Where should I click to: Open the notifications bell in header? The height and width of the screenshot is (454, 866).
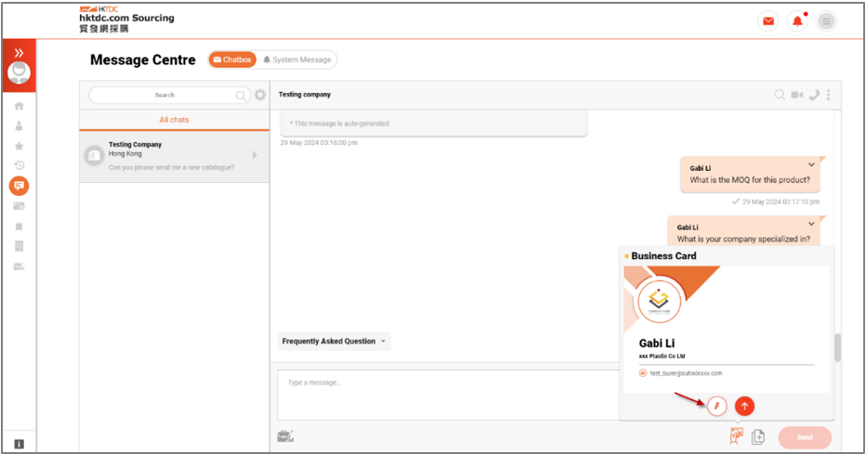[797, 21]
